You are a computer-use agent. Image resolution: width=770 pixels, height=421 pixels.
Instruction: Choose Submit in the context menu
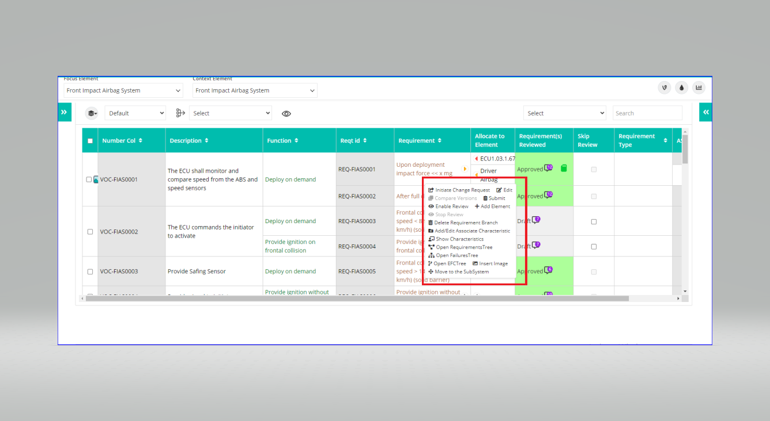pos(494,198)
